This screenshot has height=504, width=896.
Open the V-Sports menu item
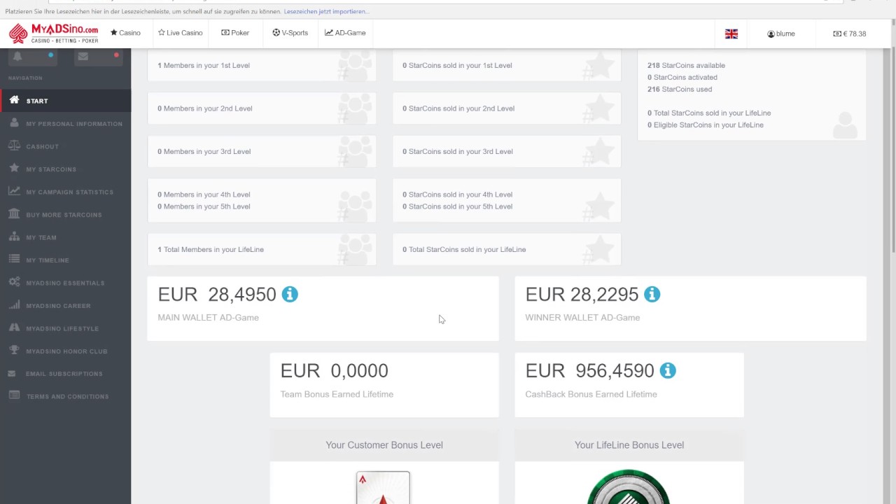(290, 33)
